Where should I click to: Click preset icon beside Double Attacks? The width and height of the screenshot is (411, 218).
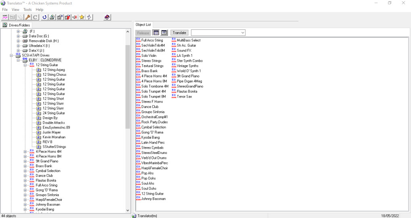[39, 123]
